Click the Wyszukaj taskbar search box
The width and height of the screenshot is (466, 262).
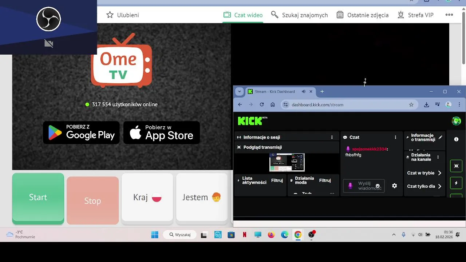[x=180, y=235]
